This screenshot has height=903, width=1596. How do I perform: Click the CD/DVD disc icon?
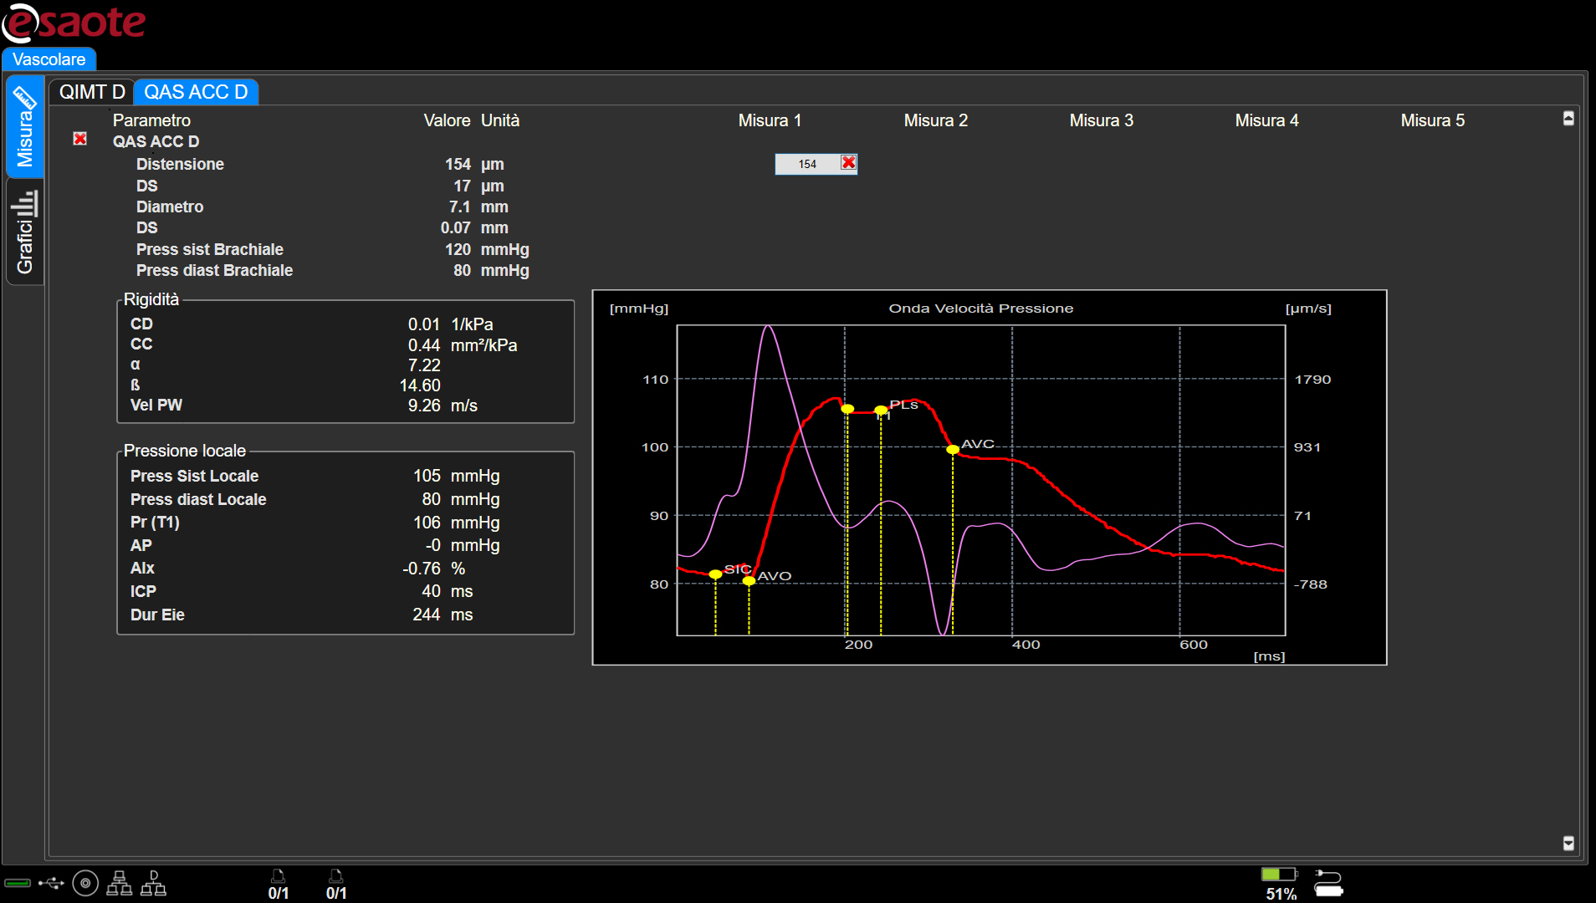point(85,883)
